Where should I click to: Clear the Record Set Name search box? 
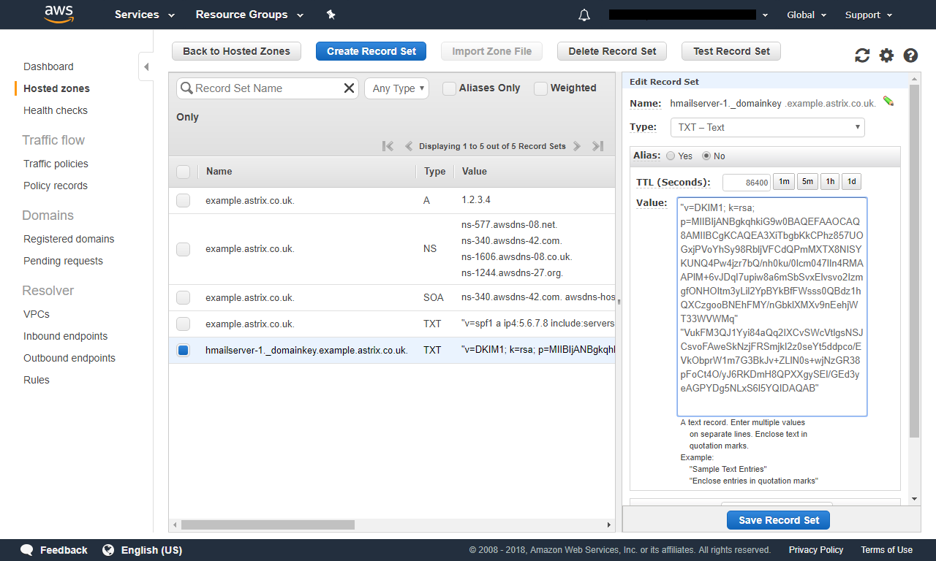pyautogui.click(x=349, y=88)
